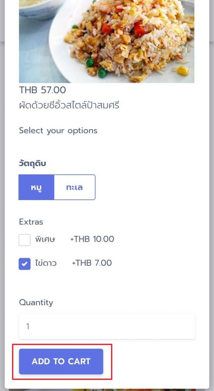Click the Quantity label

[x=36, y=303]
